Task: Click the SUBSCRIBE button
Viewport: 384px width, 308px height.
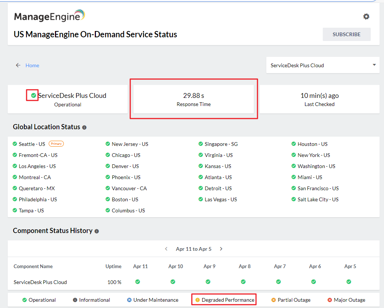Action: coord(346,34)
